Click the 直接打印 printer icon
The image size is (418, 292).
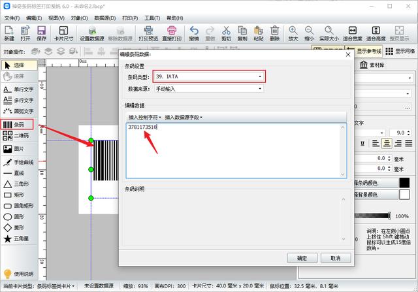(x=173, y=33)
